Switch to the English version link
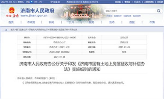Screen dimensions: 164x99 [x=137, y=2]
